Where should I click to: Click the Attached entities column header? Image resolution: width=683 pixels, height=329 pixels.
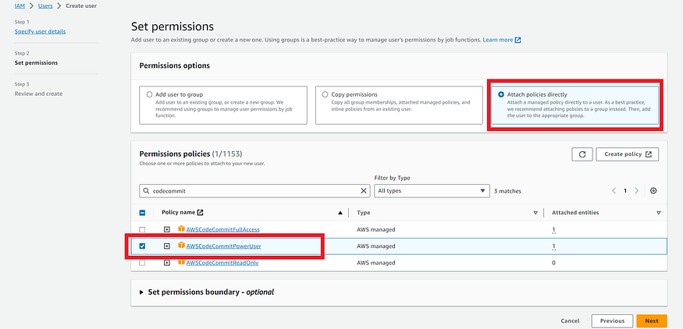click(x=575, y=213)
